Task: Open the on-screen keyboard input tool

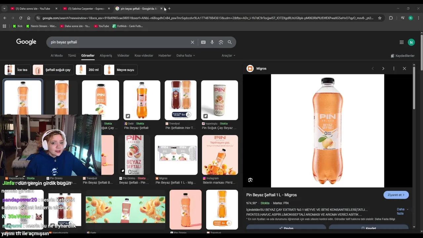Action: (x=203, y=42)
